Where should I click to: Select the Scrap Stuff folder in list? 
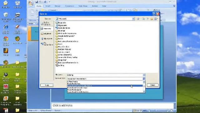click(61, 60)
